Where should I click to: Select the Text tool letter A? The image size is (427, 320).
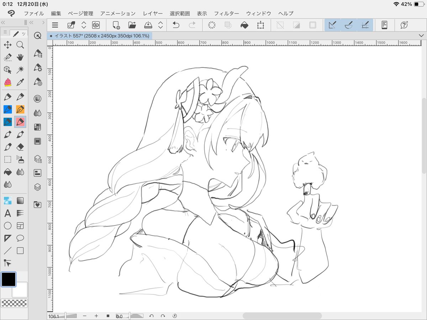pyautogui.click(x=7, y=213)
